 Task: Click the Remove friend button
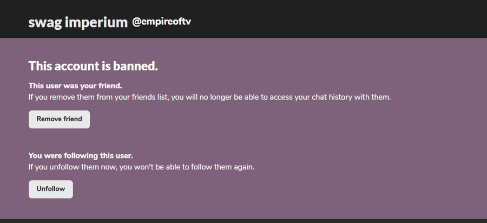(59, 119)
